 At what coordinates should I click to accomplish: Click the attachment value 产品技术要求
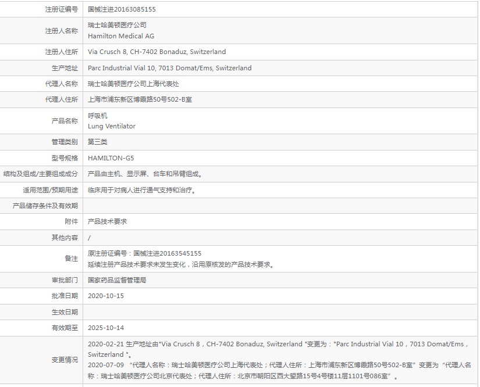(108, 221)
